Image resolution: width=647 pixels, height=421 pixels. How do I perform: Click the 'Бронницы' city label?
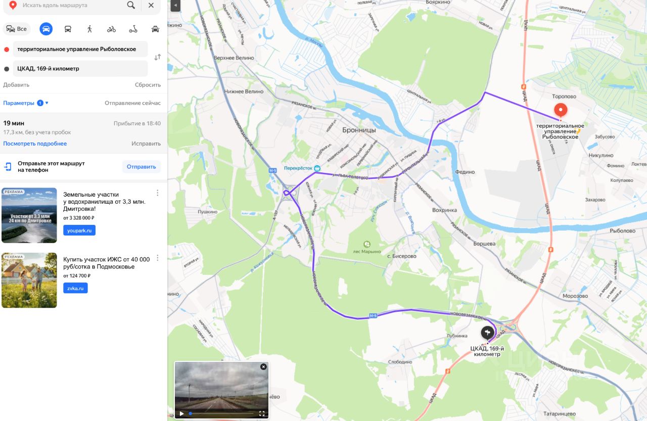click(x=359, y=130)
